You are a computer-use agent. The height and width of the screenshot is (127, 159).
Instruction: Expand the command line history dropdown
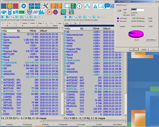click(125, 121)
